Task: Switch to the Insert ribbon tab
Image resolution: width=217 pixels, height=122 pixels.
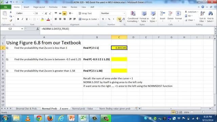Action: point(26,7)
